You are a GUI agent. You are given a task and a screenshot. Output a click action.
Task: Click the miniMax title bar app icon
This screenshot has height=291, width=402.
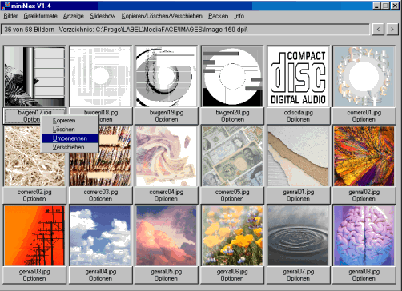[6, 6]
